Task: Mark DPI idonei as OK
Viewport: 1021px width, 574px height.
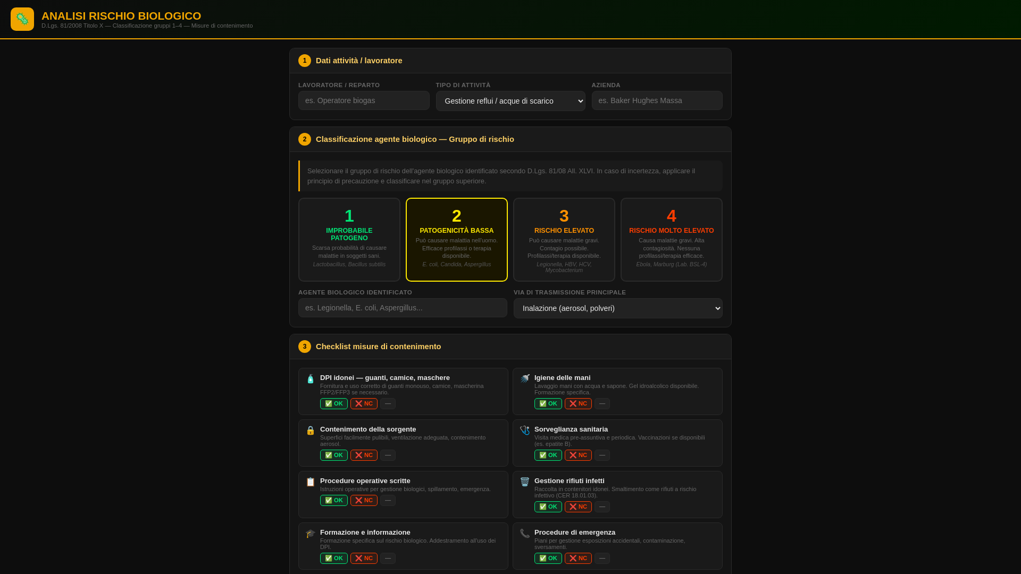Action: point(334,404)
